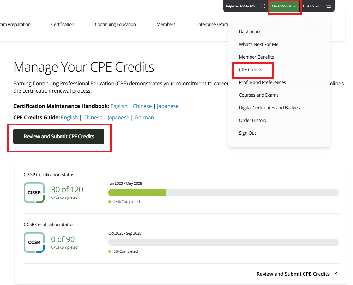
Task: Click the '0 of 90' CPE count
Action: (63, 239)
